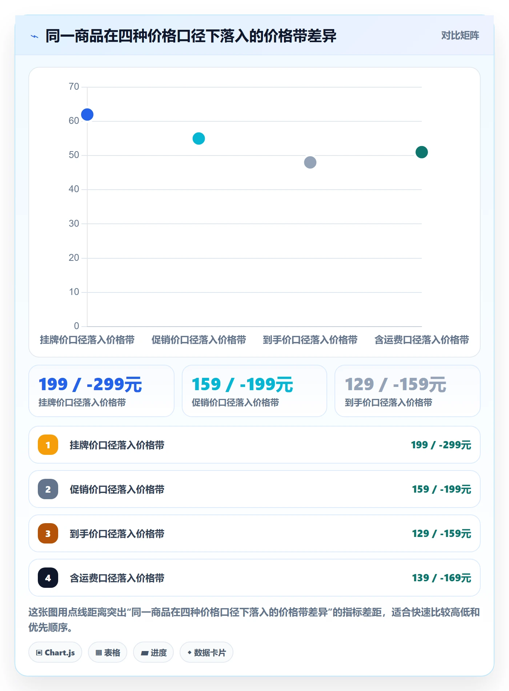Select the 数据卡片 tag chip
The image size is (509, 691).
point(207,652)
